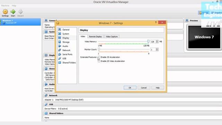Click Display section icon in details pane
Image resolution: width=222 pixels, height=125 pixels.
pos(46,55)
